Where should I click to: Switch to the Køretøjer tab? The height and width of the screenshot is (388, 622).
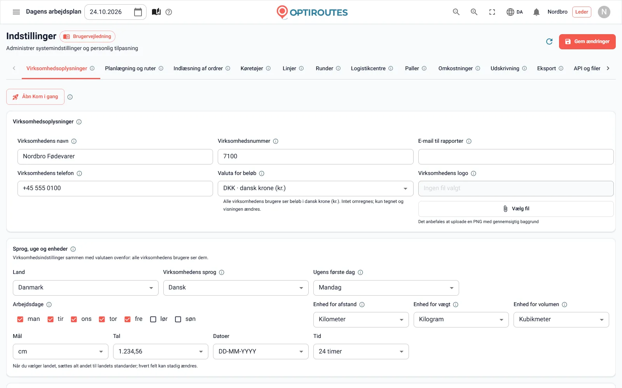pyautogui.click(x=255, y=69)
